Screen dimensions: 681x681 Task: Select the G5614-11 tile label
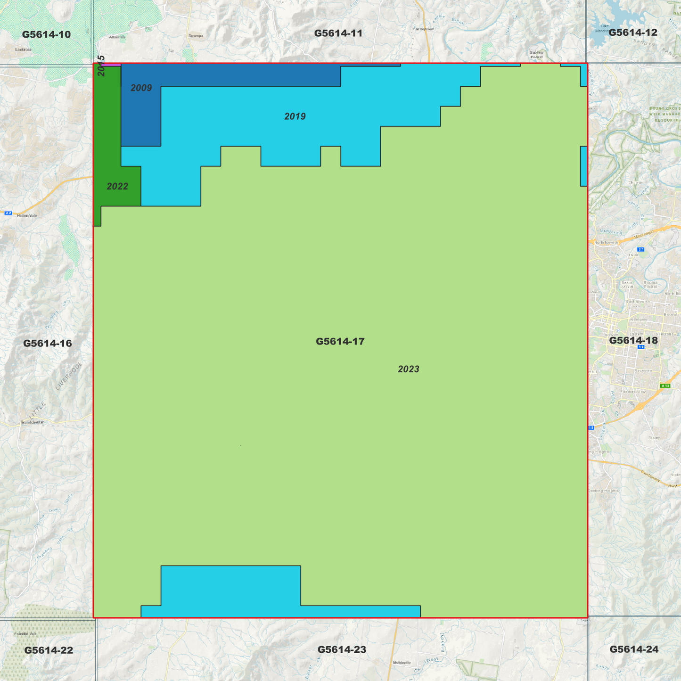tap(338, 33)
